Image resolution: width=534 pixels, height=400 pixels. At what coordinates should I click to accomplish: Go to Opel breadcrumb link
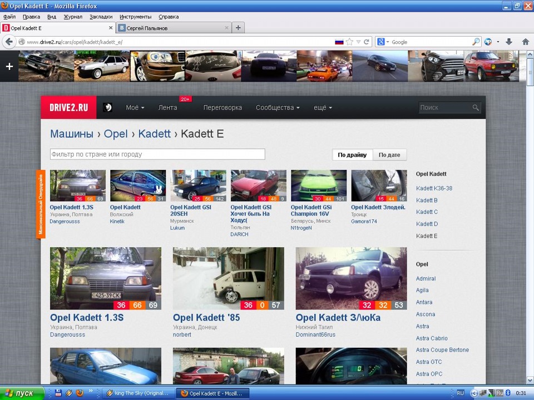pyautogui.click(x=116, y=134)
